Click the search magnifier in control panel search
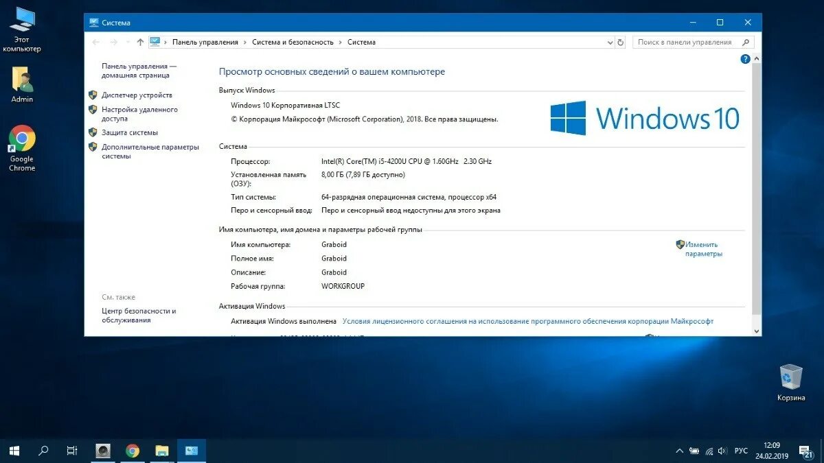Viewport: 824px width, 463px height. pyautogui.click(x=744, y=42)
